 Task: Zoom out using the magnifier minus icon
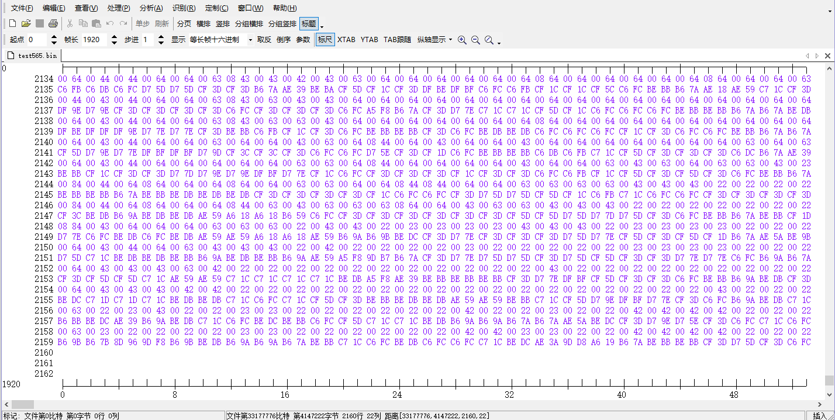475,40
